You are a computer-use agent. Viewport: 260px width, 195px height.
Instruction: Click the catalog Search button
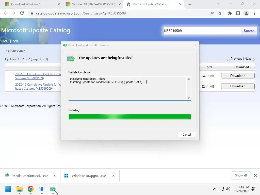point(249,31)
